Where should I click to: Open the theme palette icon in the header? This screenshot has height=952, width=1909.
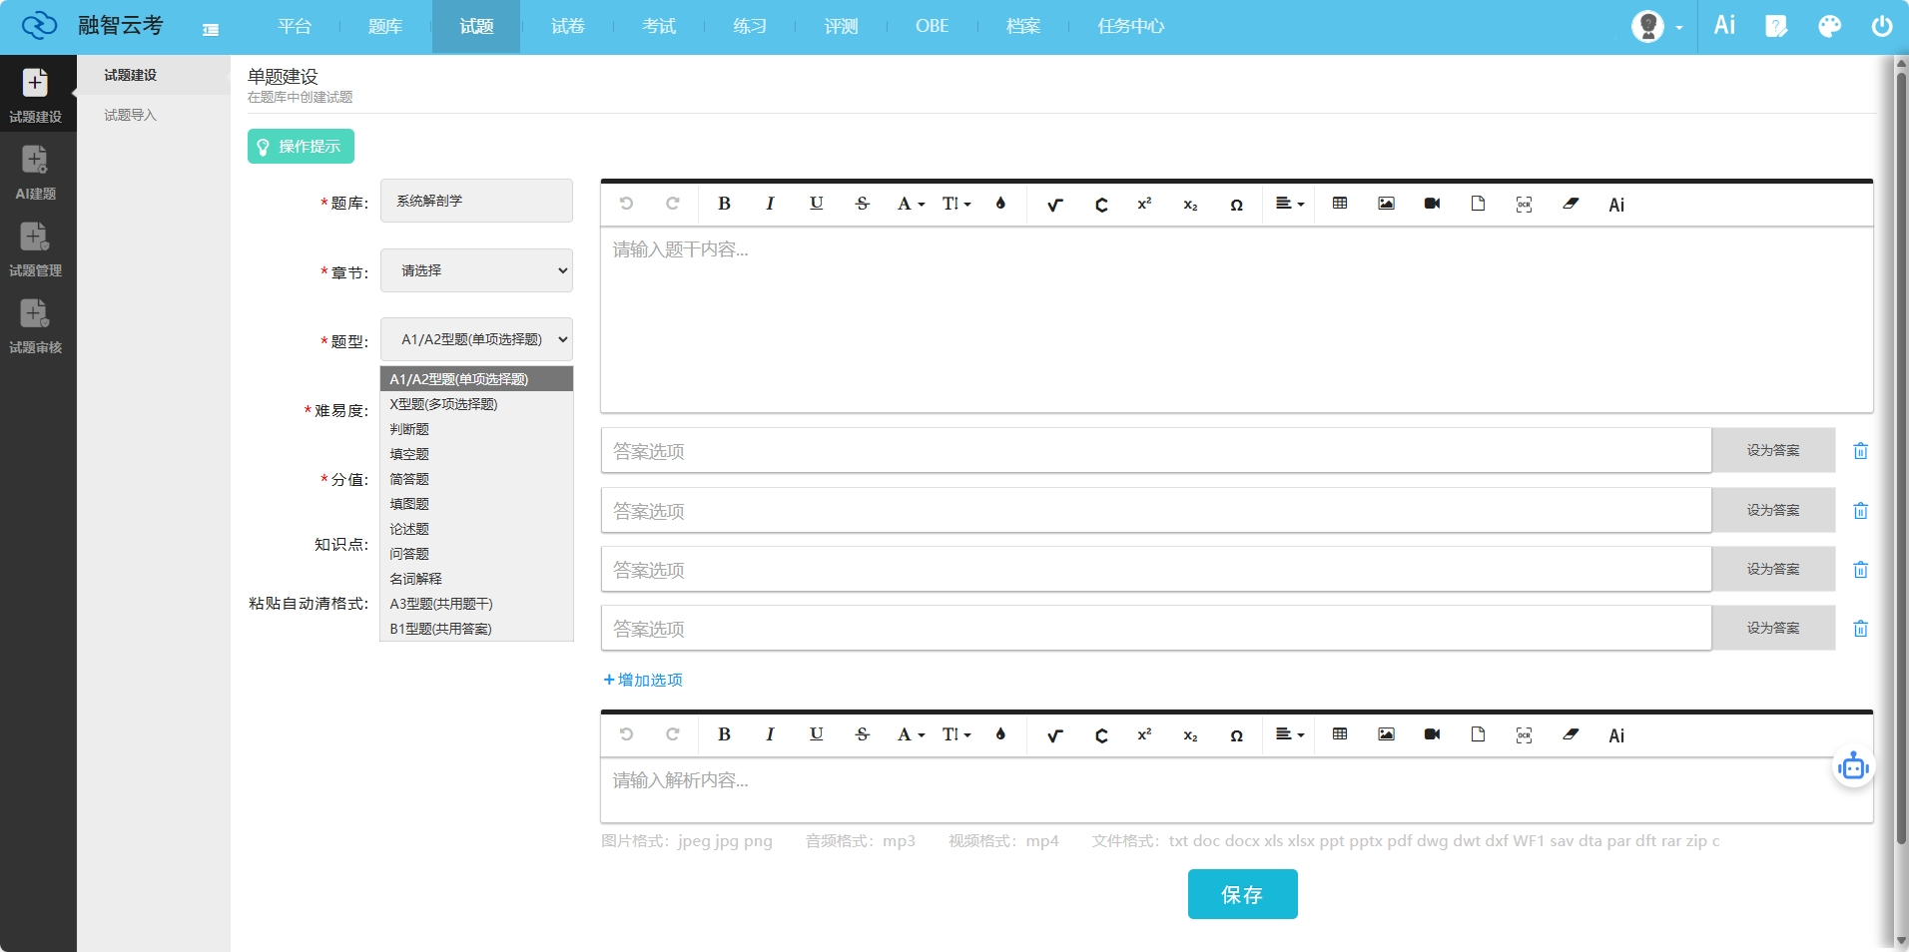1829,26
